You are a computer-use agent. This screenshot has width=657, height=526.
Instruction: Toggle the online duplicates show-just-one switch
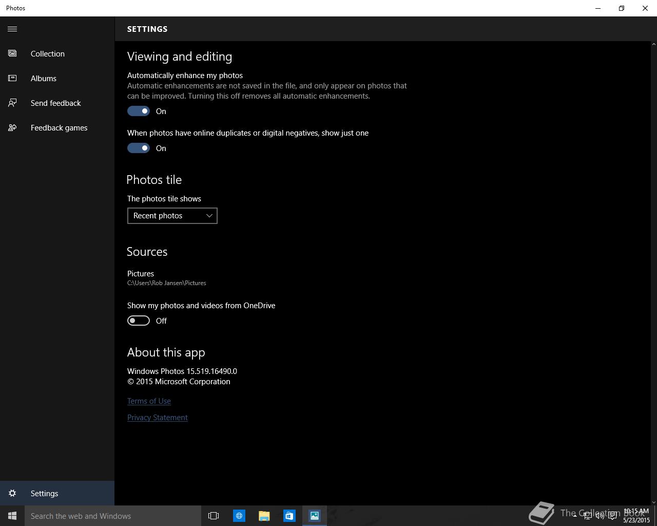pyautogui.click(x=139, y=148)
